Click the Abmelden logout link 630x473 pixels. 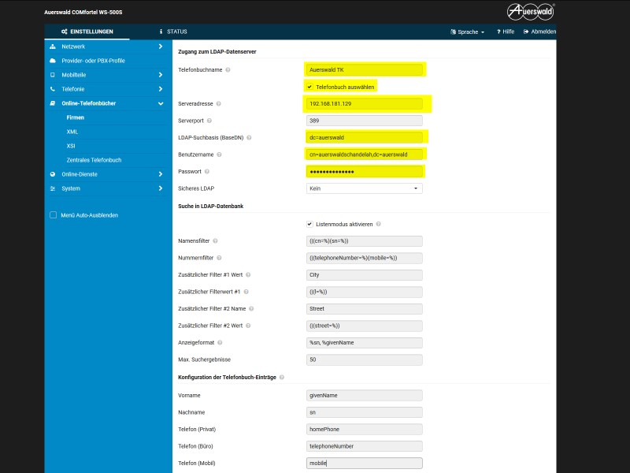pyautogui.click(x=540, y=32)
